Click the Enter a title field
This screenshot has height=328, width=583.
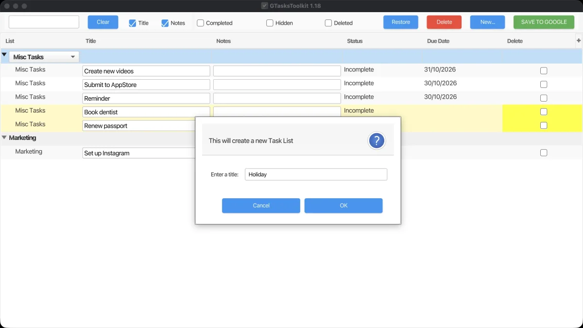pyautogui.click(x=316, y=174)
